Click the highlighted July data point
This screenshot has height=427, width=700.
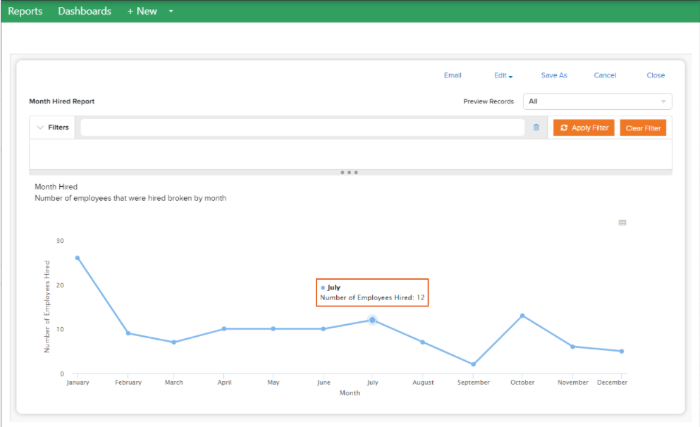click(x=372, y=320)
